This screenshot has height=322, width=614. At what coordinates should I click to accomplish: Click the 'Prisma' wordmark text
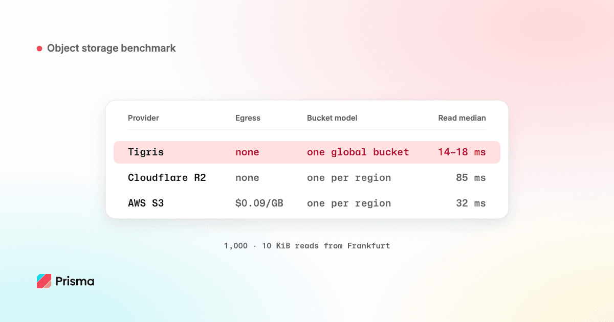click(x=75, y=281)
